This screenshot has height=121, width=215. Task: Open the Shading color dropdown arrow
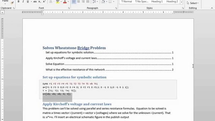click(x=106, y=1)
